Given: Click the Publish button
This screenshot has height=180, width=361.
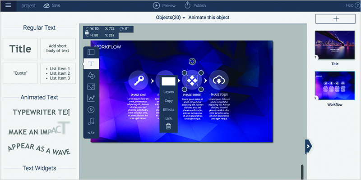Looking at the screenshot, I should point(196,5).
